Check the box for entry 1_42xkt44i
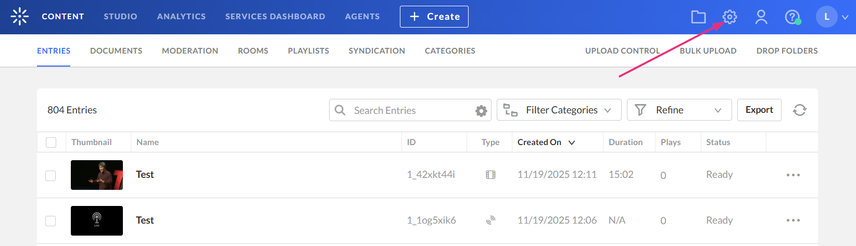 [51, 176]
